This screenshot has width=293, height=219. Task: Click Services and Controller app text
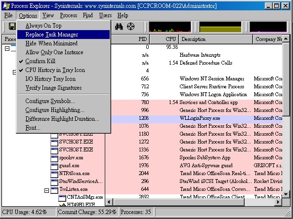click(x=209, y=103)
